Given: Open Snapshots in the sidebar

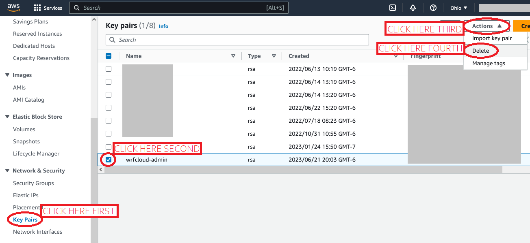Looking at the screenshot, I should [x=26, y=141].
